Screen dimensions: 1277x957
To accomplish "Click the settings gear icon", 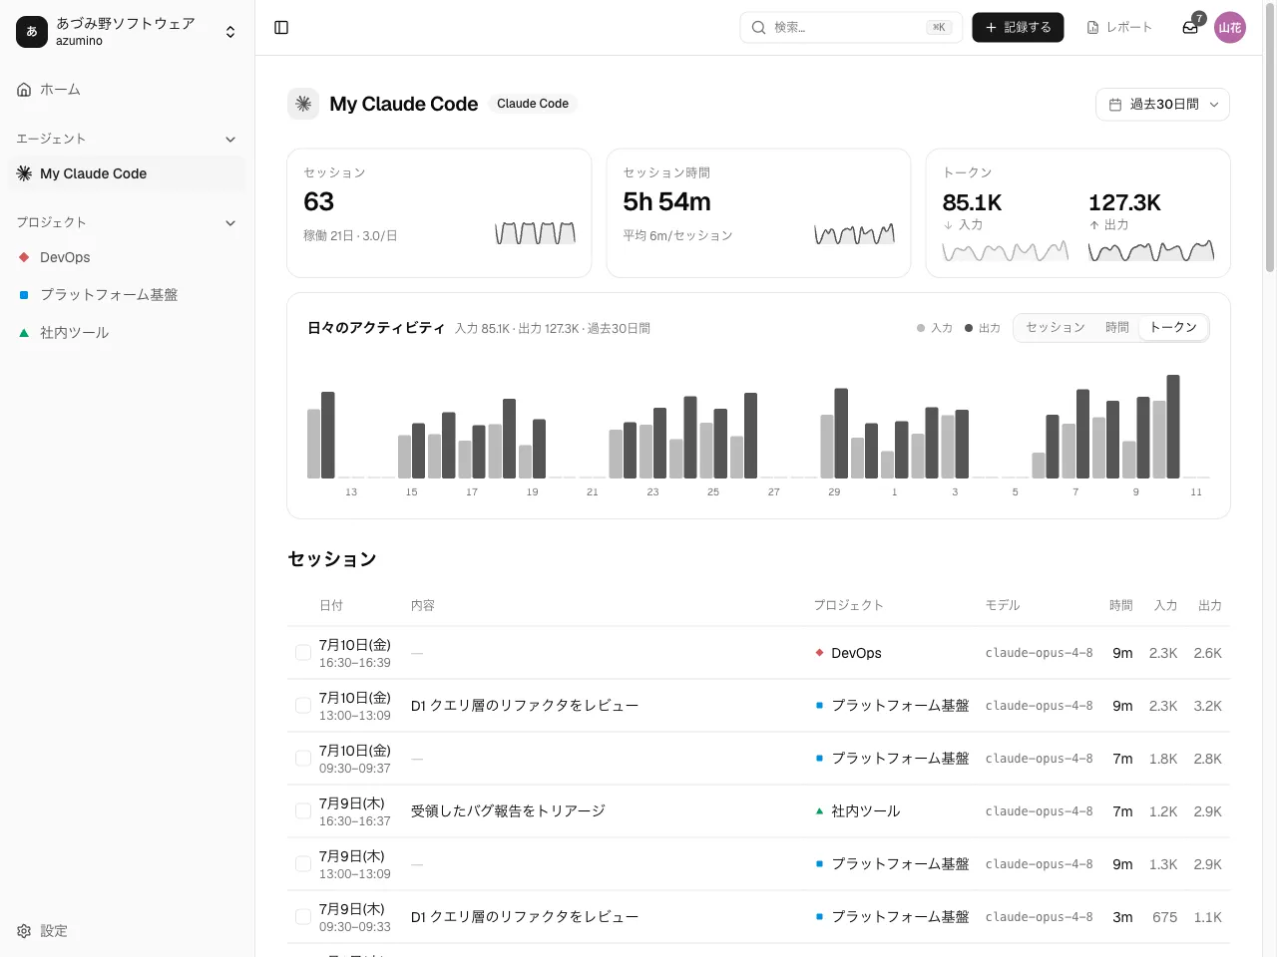I will coord(24,931).
